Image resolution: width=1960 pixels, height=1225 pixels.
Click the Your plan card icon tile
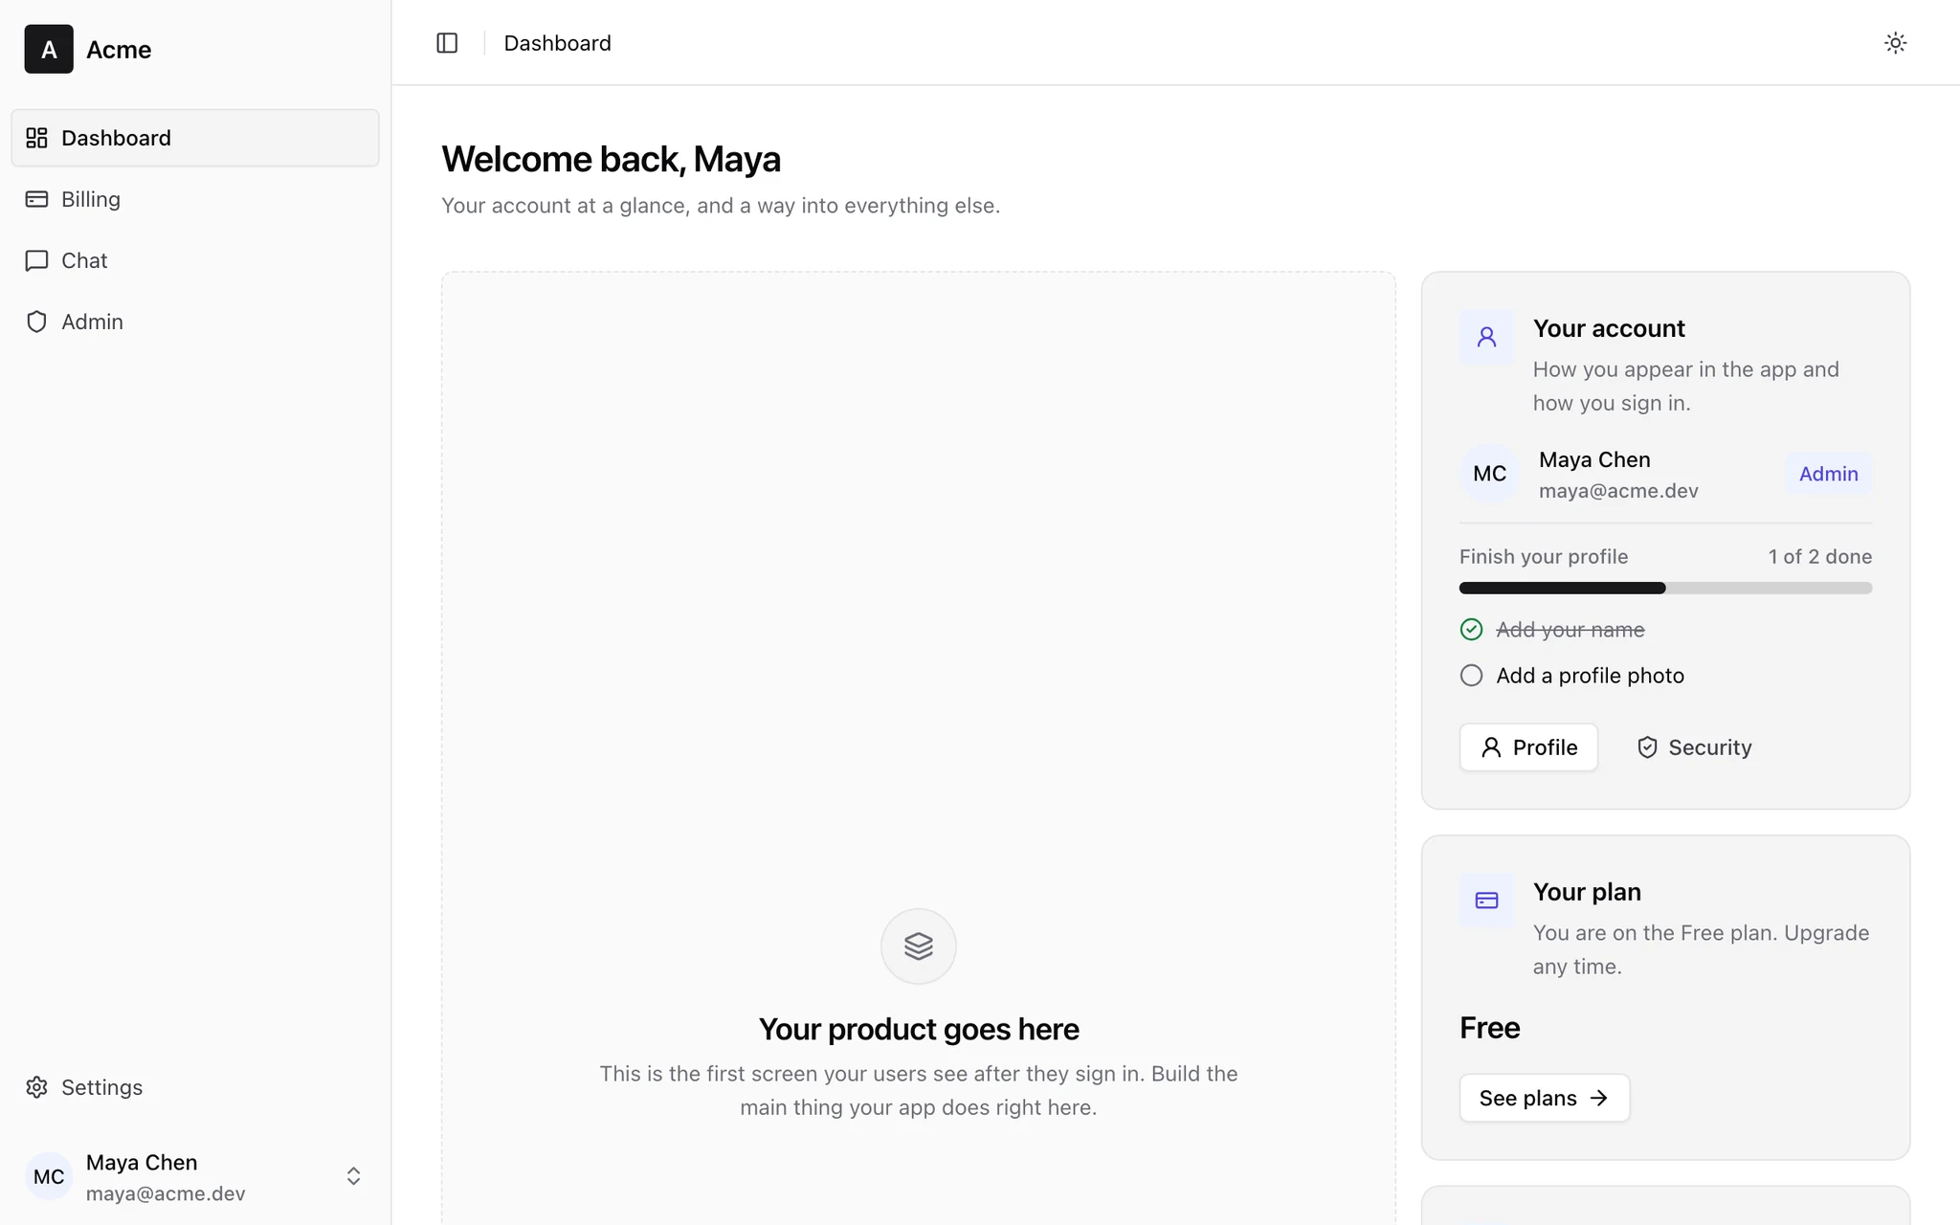coord(1486,901)
